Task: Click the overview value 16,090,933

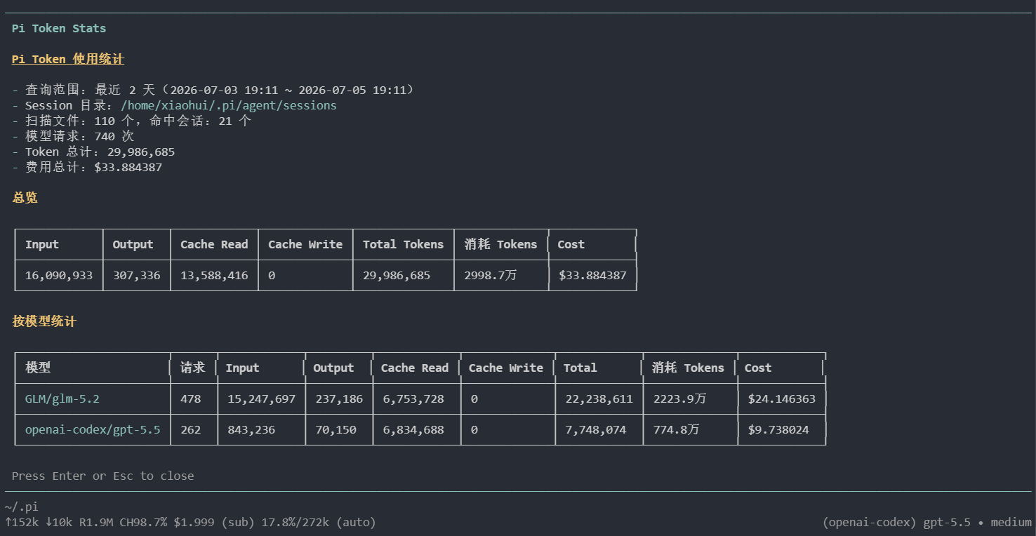Action: point(59,276)
